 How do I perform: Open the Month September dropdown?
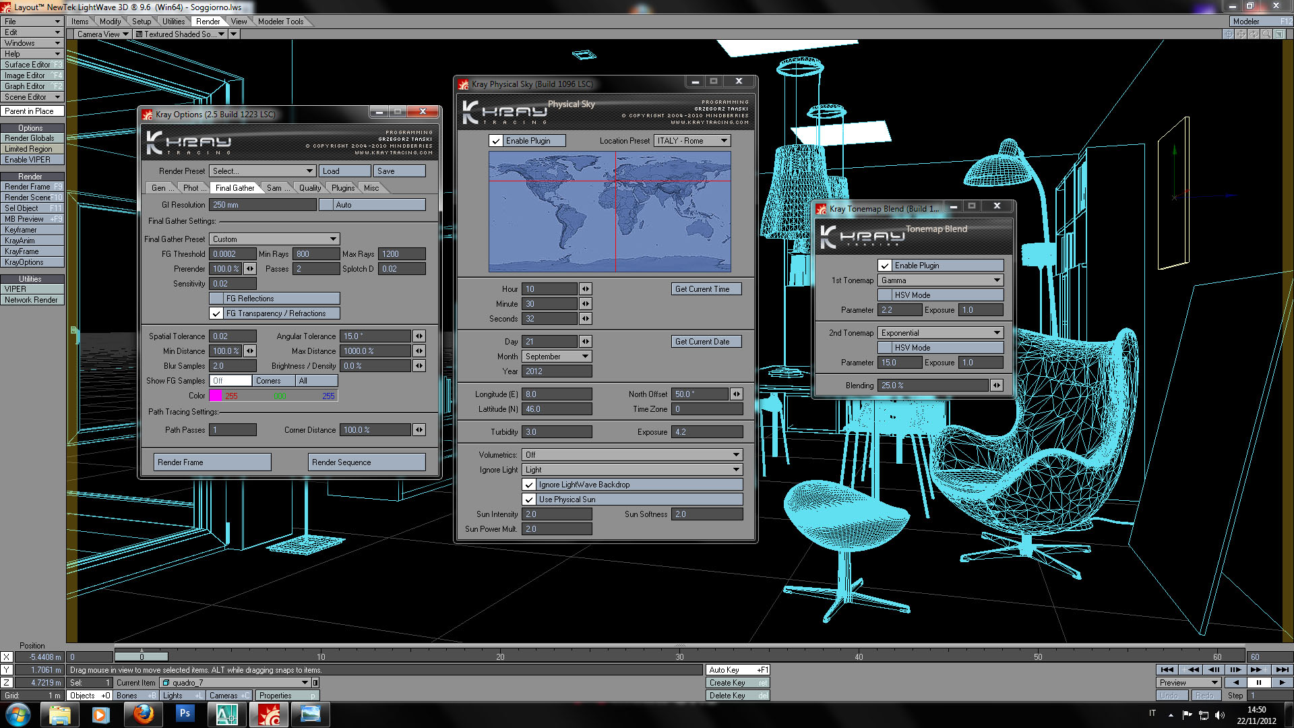pos(557,357)
